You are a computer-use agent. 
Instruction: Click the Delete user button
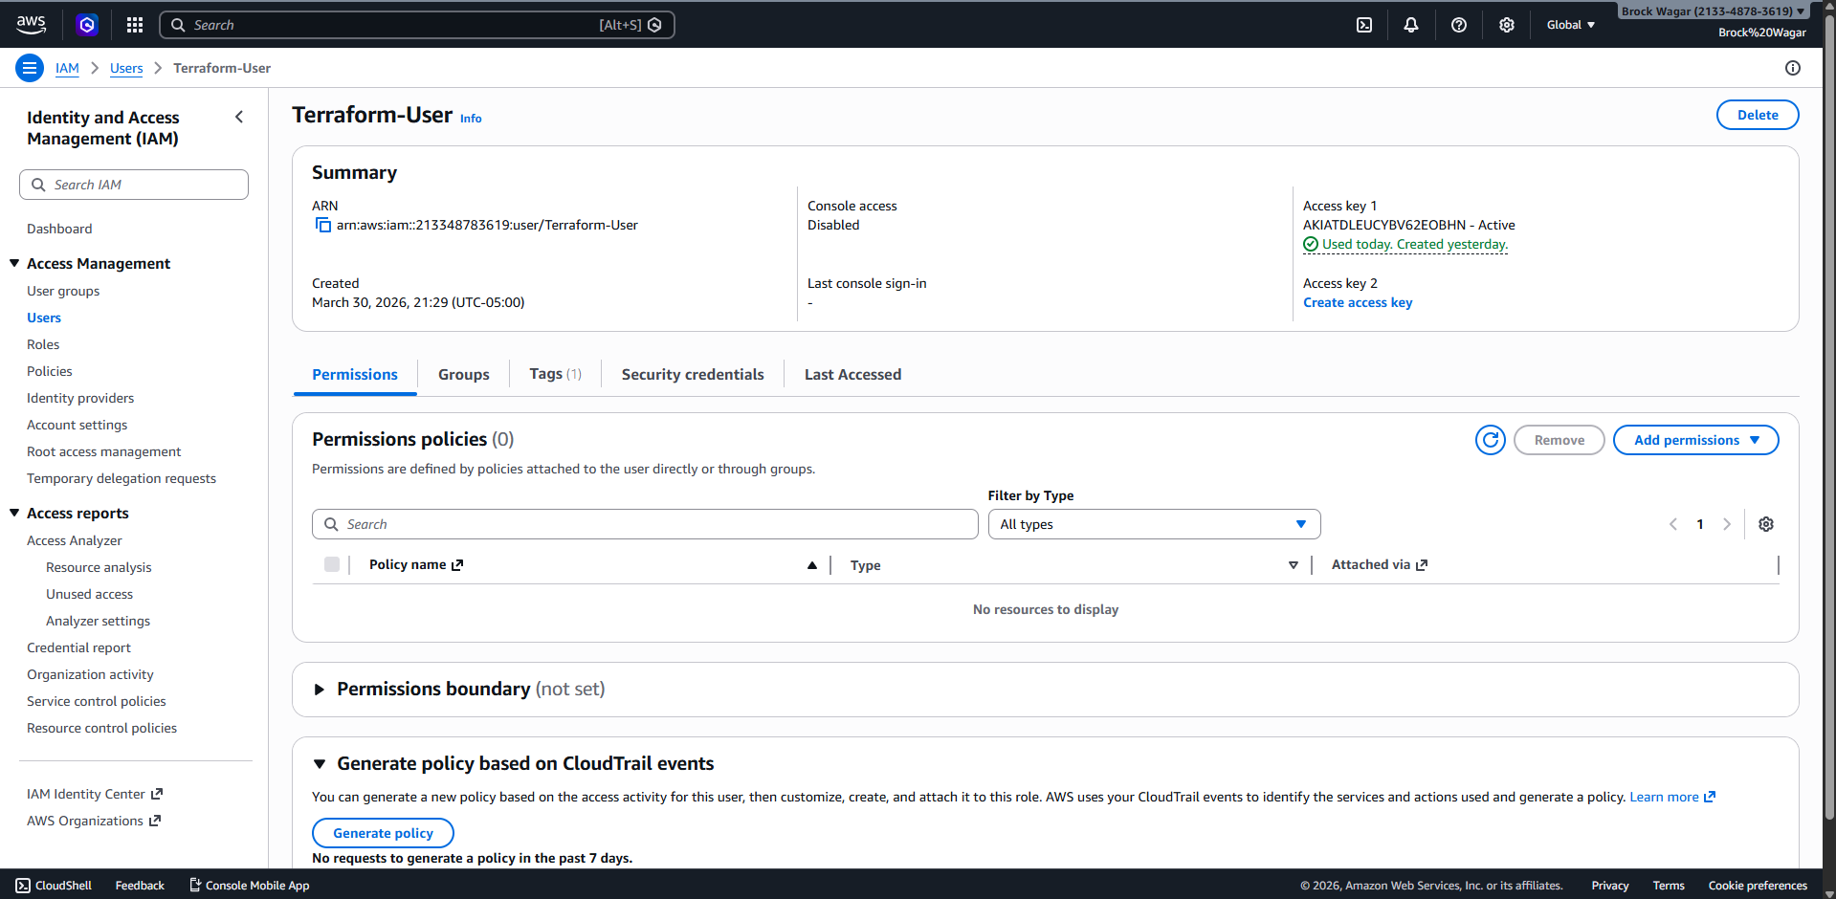click(x=1757, y=114)
